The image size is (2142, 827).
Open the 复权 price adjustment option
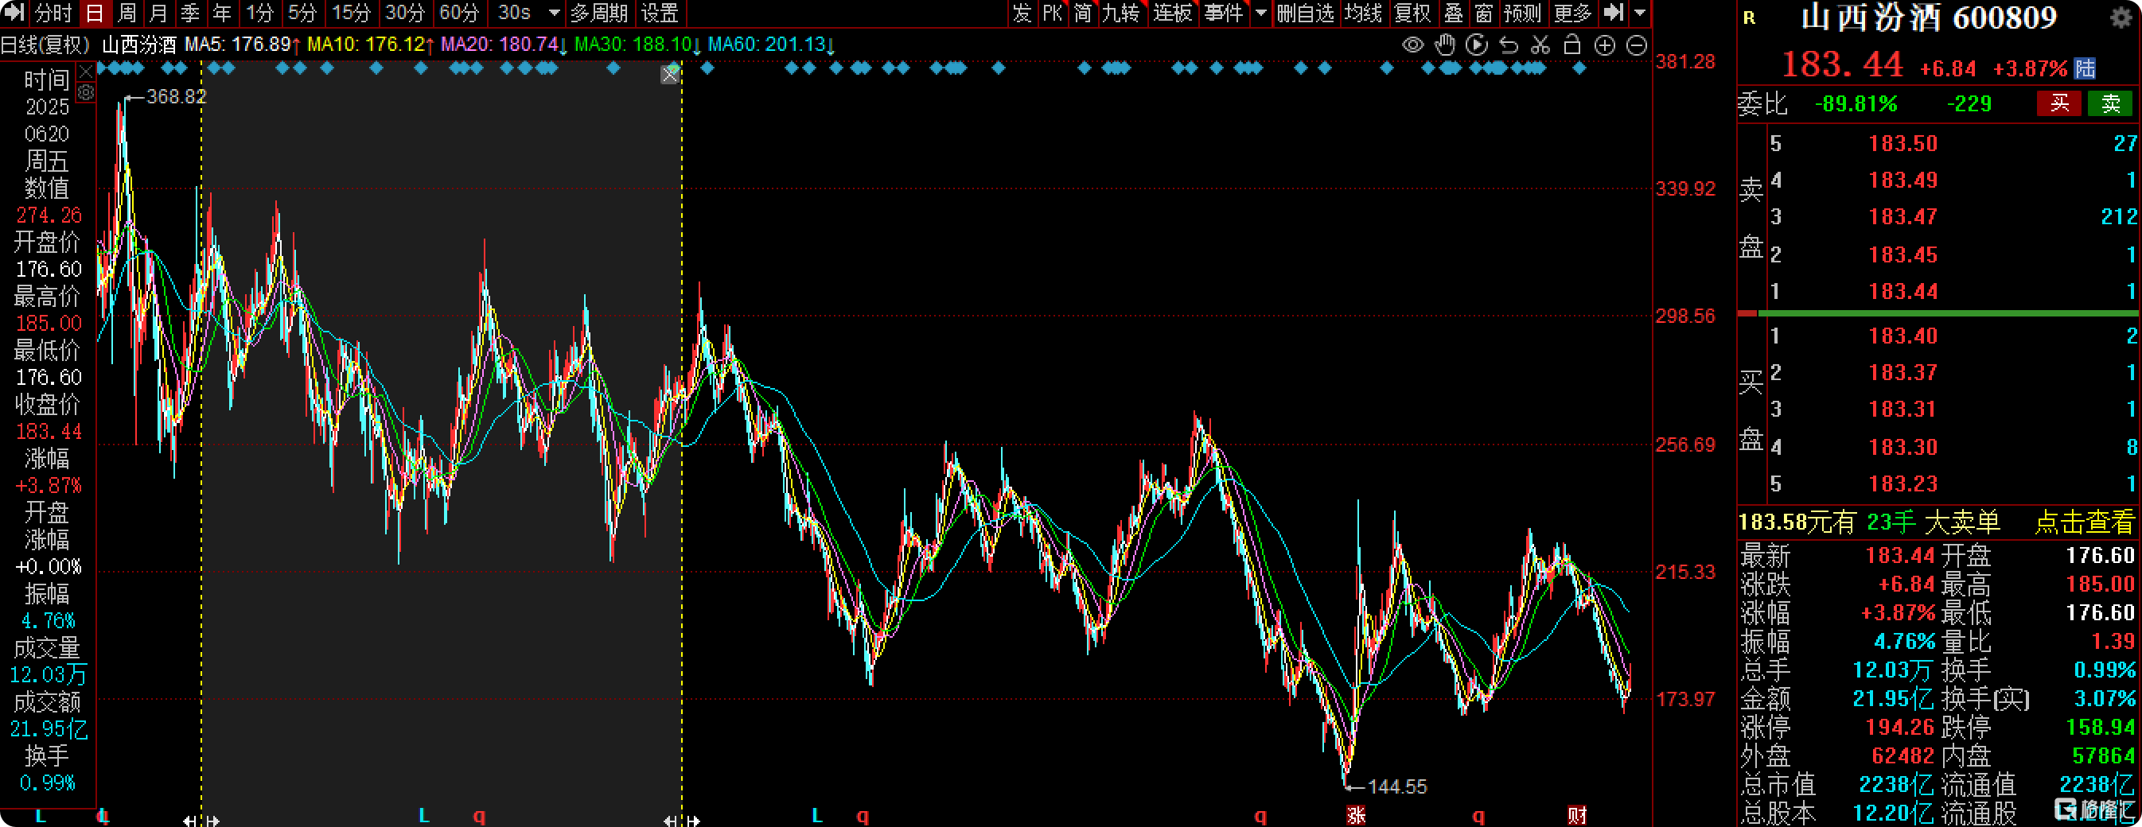[x=1413, y=13]
